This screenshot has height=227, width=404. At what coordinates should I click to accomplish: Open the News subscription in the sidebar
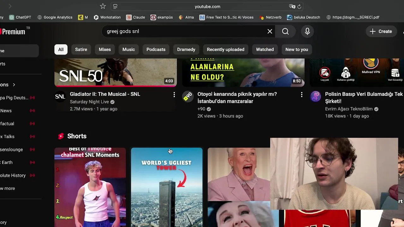[18, 111]
